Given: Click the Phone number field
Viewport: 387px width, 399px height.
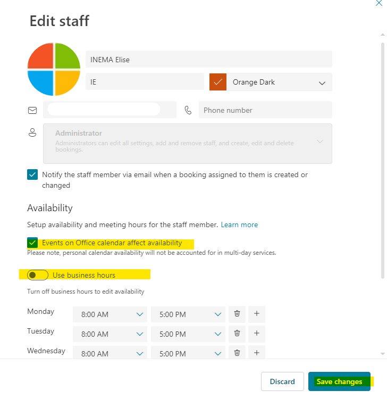Looking at the screenshot, I should (x=265, y=110).
